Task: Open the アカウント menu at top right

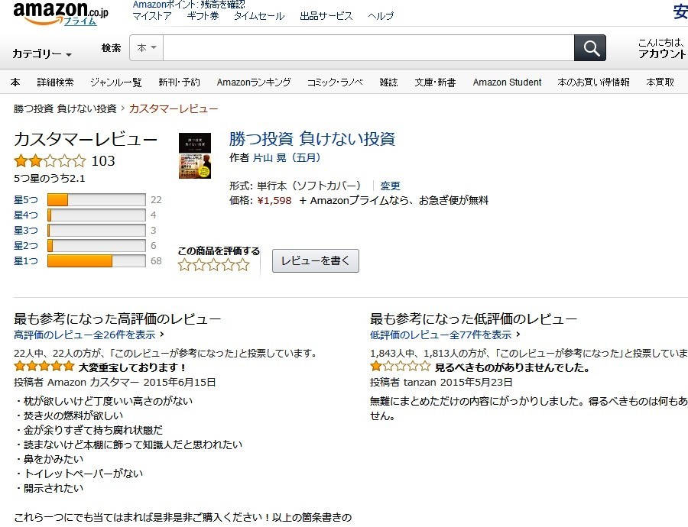Action: 662,53
